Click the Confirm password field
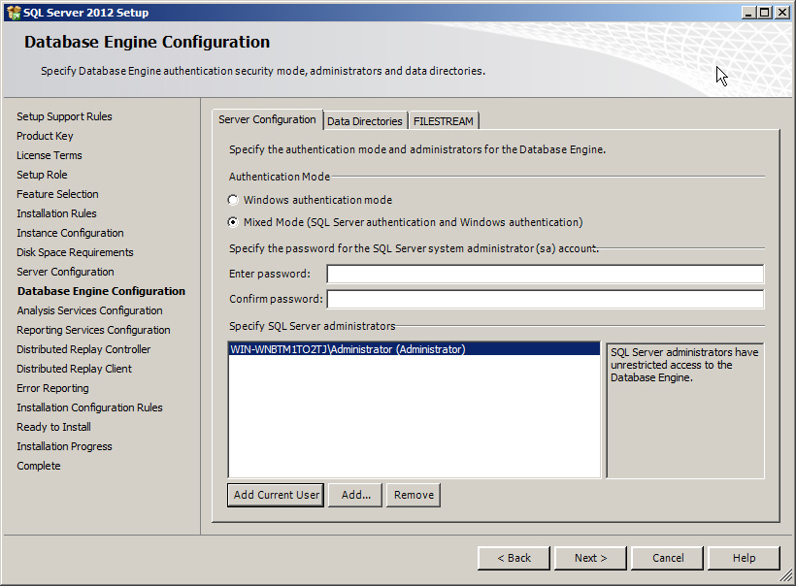Screen dimensions: 796x586 pyautogui.click(x=546, y=299)
